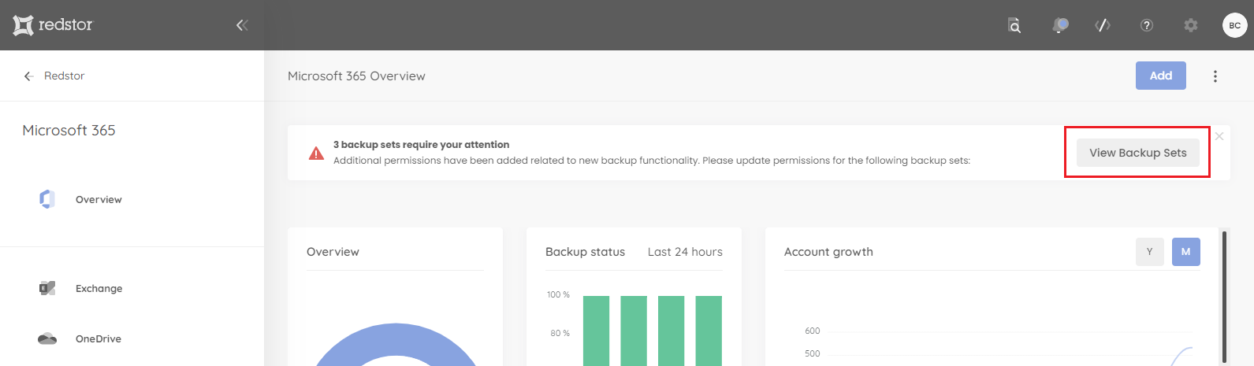Click the first green backup status bar
Screen dimensions: 1254x366
[x=597, y=331]
